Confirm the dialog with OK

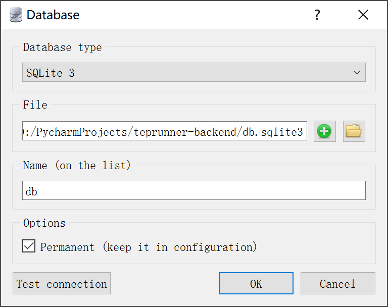(x=256, y=283)
